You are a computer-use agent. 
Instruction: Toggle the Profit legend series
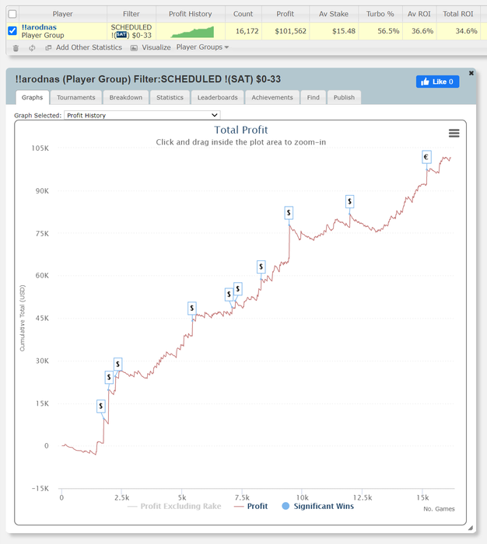(x=251, y=506)
